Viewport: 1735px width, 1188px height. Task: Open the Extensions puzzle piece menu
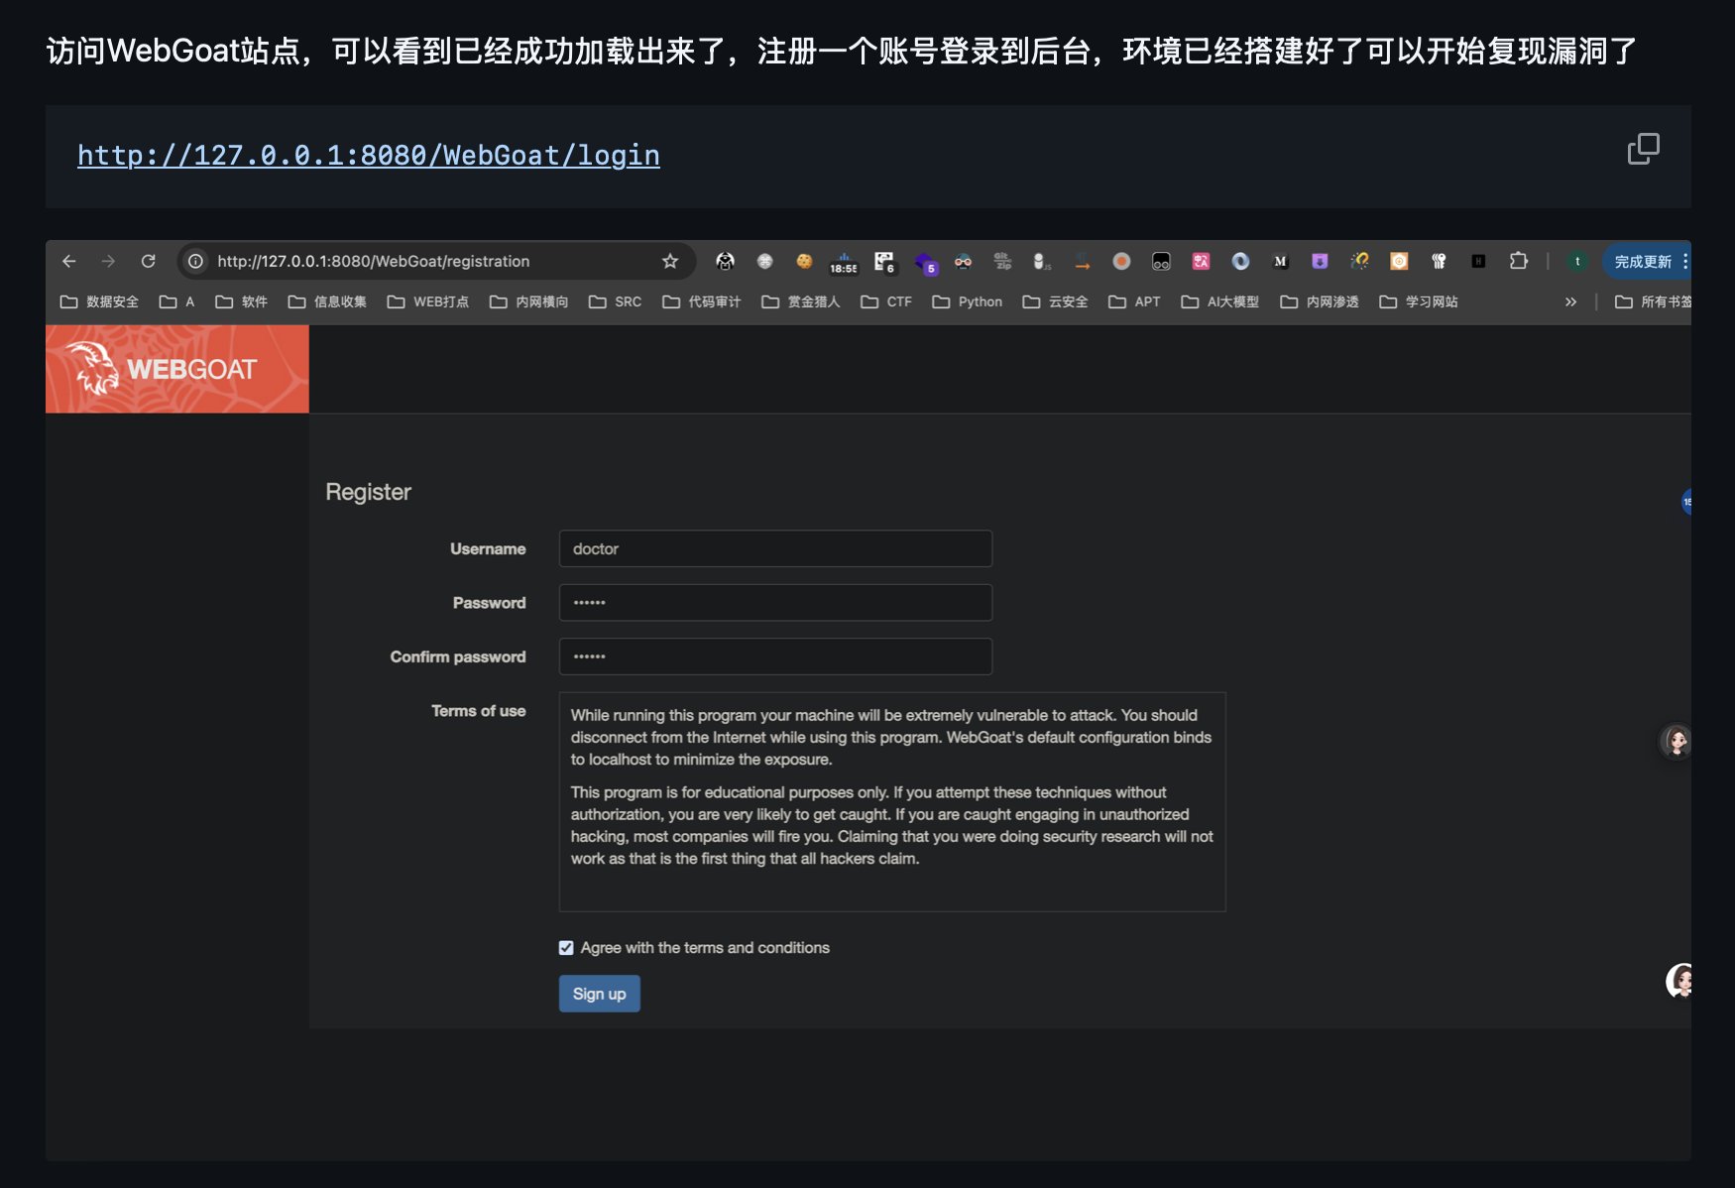tap(1518, 261)
